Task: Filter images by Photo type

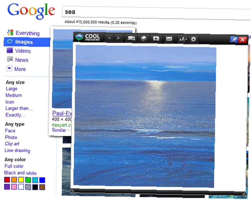Action: point(11,137)
